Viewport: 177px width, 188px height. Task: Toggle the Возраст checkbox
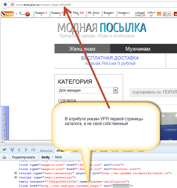tap(102, 14)
